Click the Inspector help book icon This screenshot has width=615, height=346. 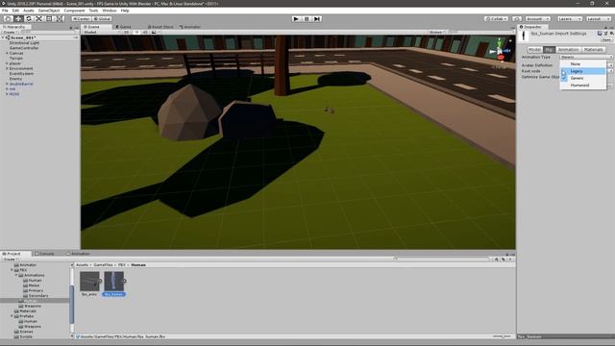tap(600, 34)
